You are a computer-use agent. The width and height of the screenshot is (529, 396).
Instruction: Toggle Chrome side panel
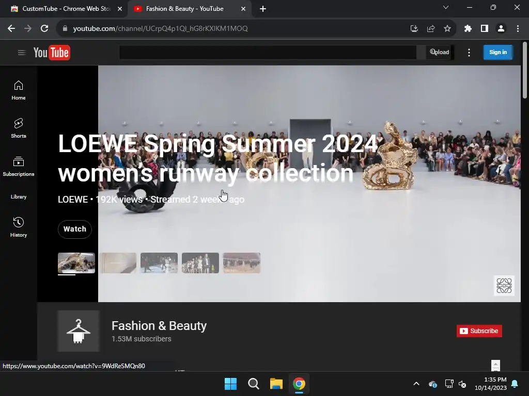[x=485, y=29]
